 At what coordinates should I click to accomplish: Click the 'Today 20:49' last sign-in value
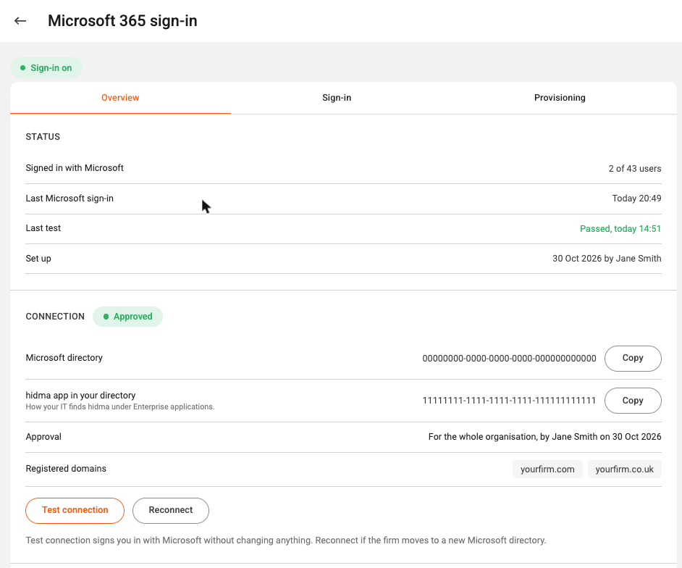coord(636,199)
